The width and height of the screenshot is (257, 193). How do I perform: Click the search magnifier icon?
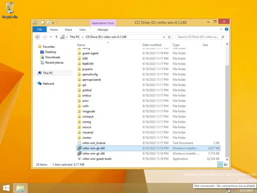coord(223,37)
